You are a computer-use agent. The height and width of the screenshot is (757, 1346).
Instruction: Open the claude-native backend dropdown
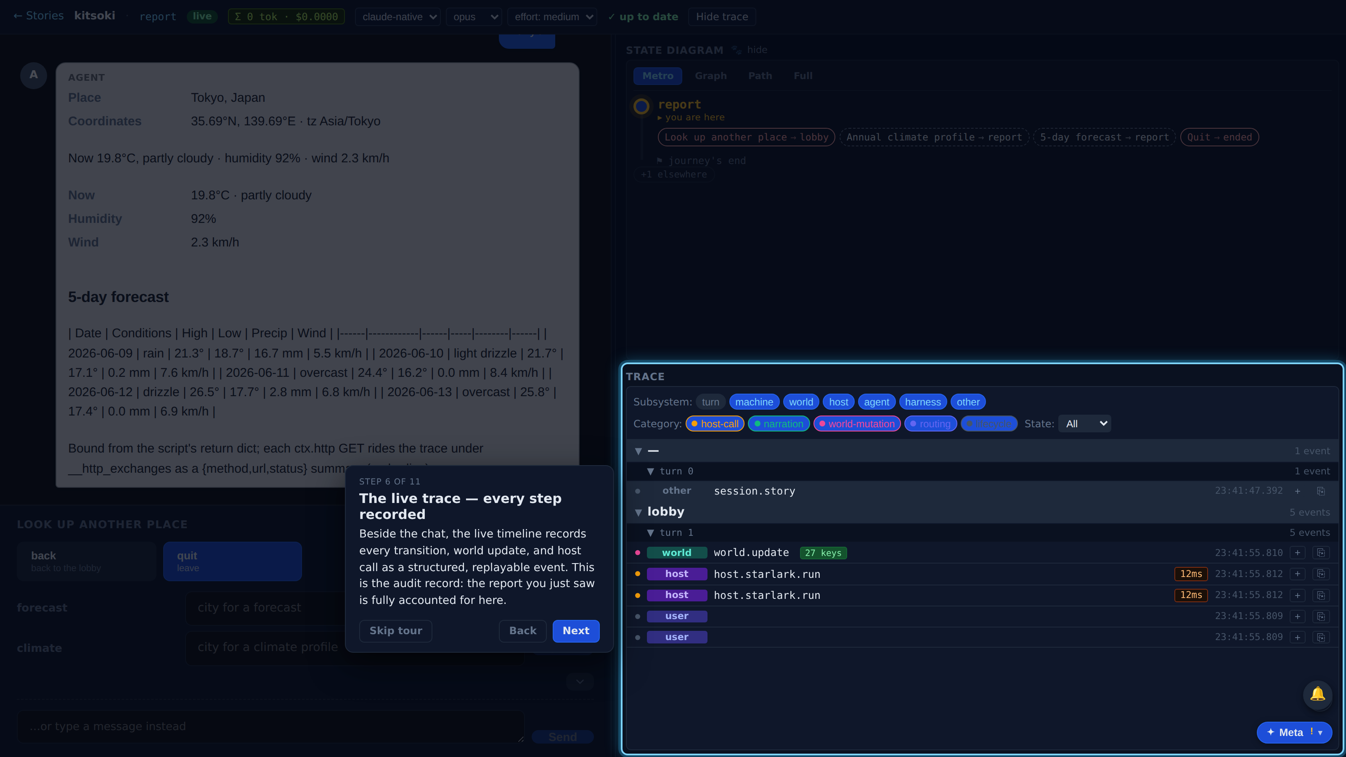397,17
